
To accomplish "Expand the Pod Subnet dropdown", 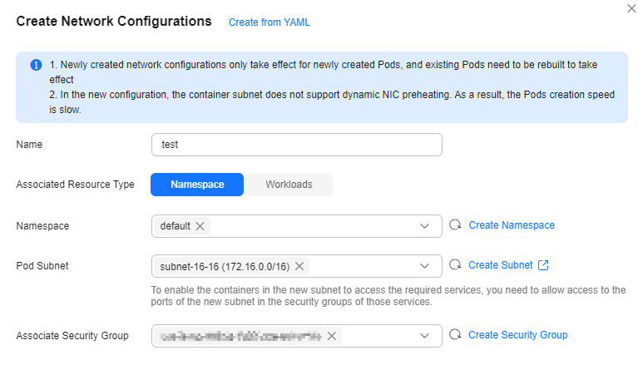I will click(424, 266).
